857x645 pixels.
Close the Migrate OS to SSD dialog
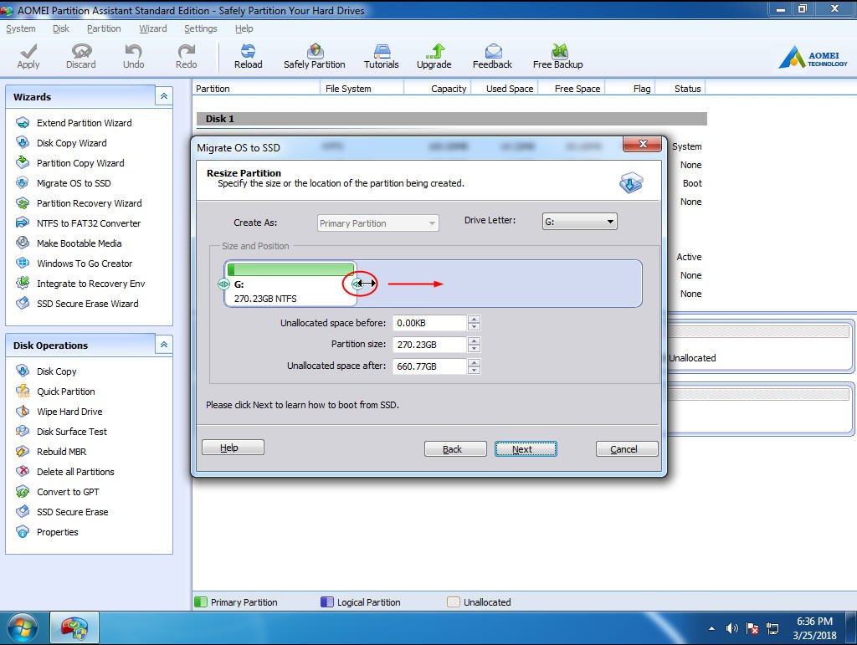click(642, 144)
